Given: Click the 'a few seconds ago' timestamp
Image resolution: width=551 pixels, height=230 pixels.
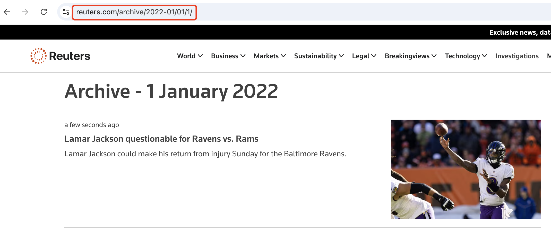Looking at the screenshot, I should pyautogui.click(x=92, y=125).
